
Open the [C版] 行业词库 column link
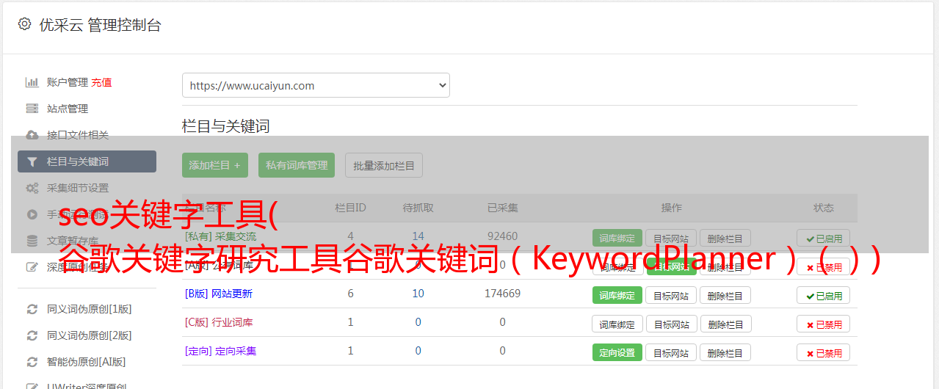tap(218, 322)
